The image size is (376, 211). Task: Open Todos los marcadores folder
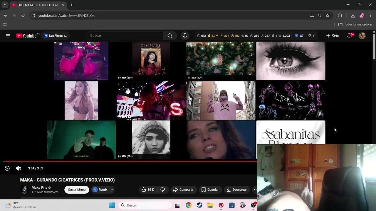pos(355,25)
